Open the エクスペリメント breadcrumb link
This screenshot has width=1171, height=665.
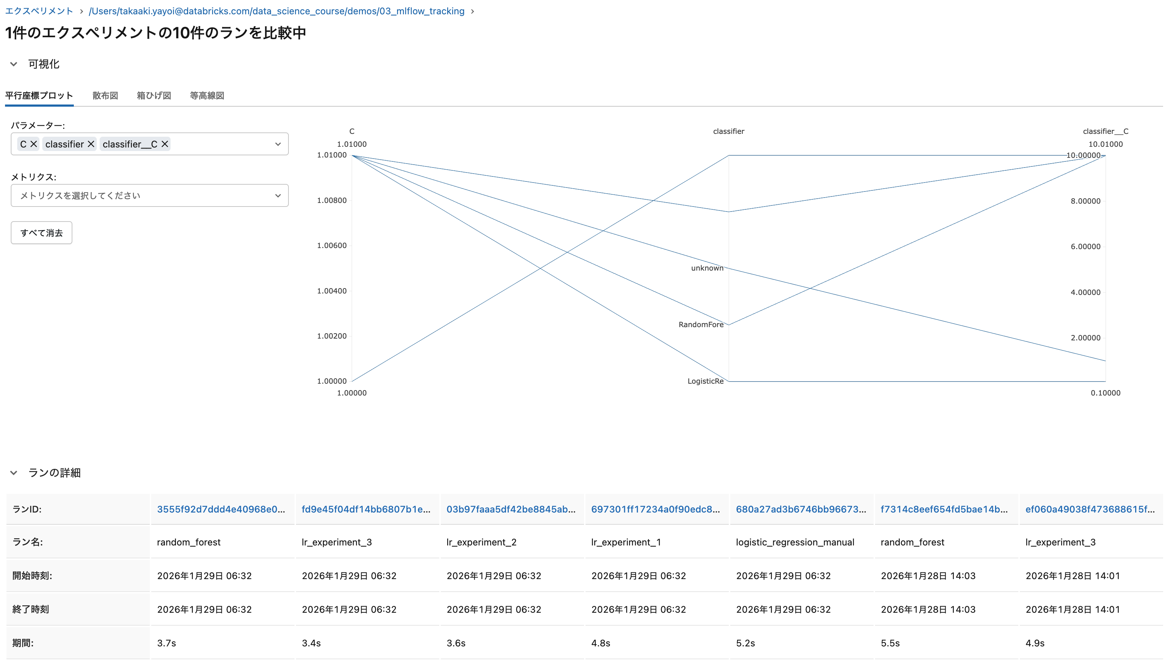pyautogui.click(x=38, y=11)
